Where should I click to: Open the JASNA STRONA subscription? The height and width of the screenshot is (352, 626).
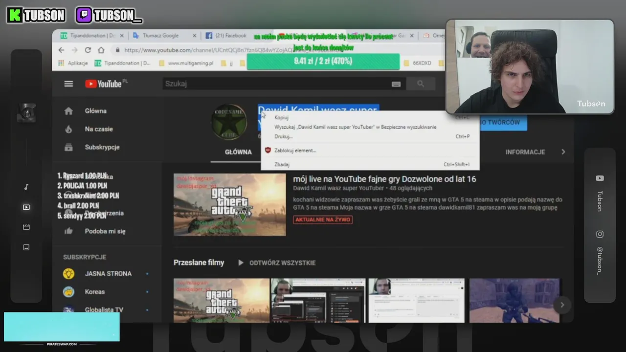pyautogui.click(x=107, y=274)
